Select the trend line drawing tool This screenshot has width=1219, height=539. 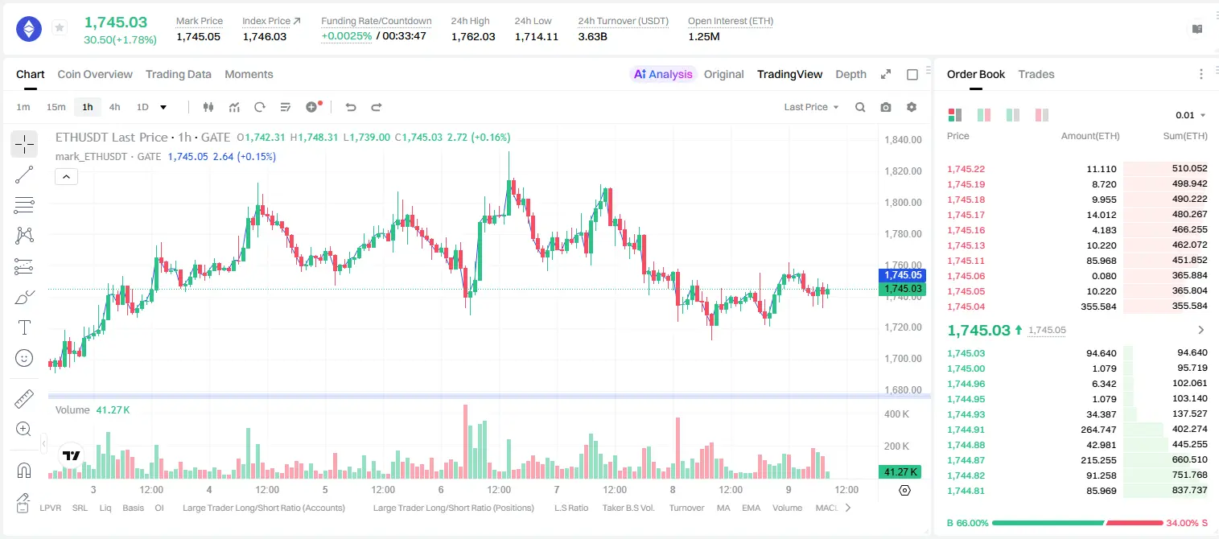tap(24, 175)
